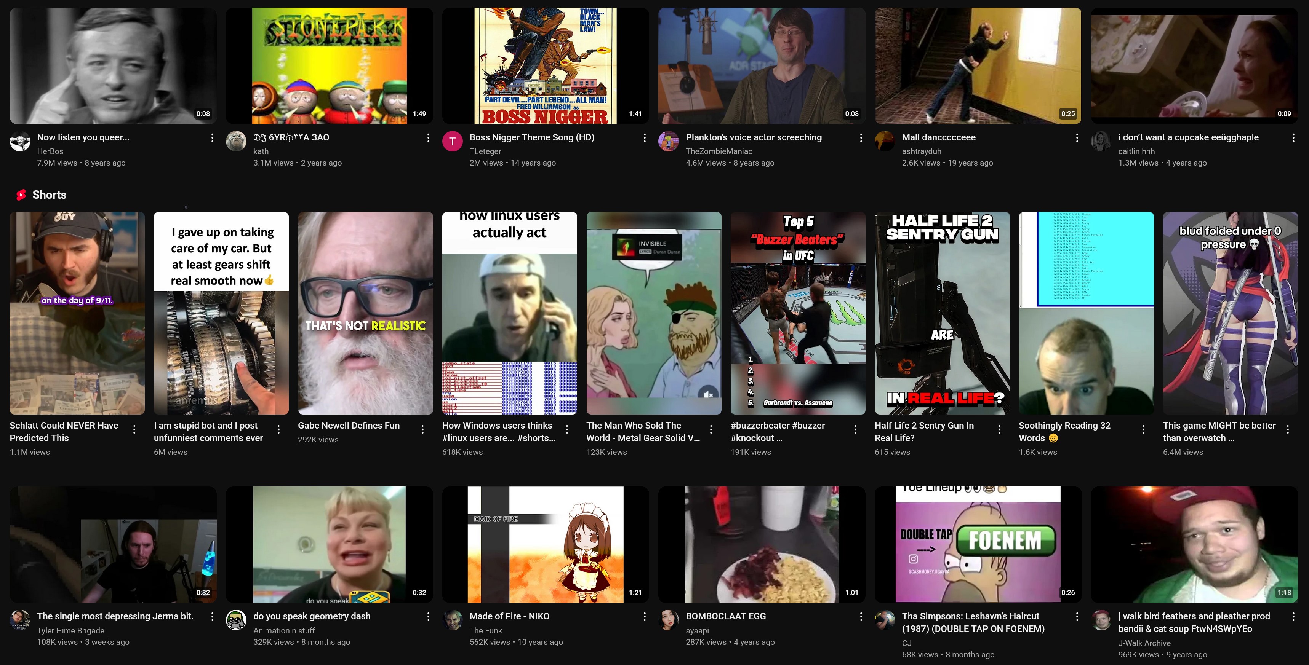This screenshot has width=1309, height=665.
Task: Open HerBos channel avatar
Action: (x=20, y=141)
